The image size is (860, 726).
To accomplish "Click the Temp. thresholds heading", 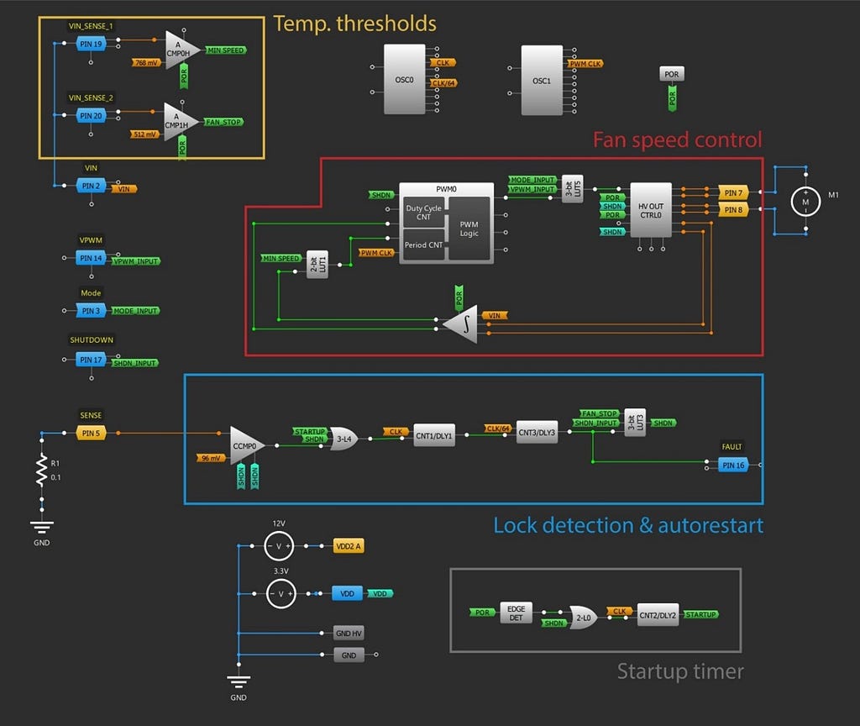I will [x=355, y=24].
